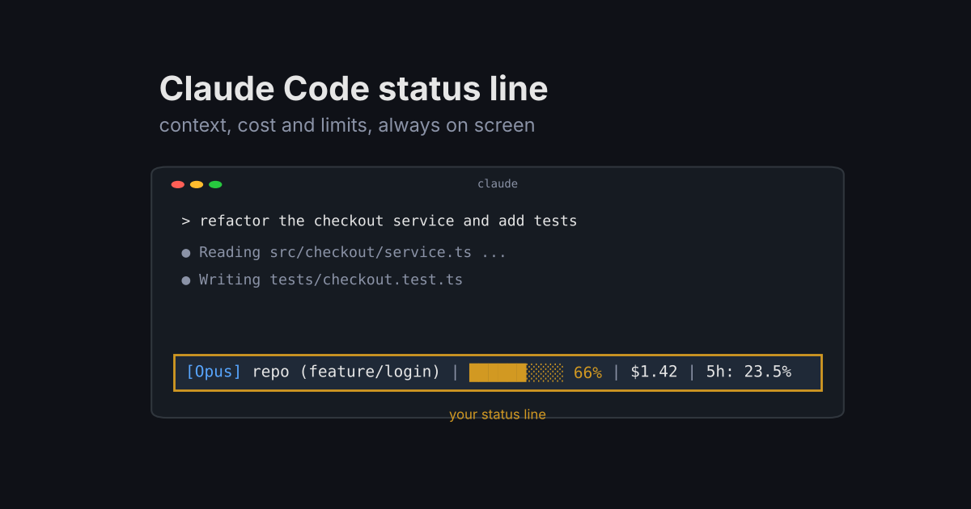Click the 'Claude Code status line' heading
Screen dimensions: 971x509
pyautogui.click(x=354, y=89)
